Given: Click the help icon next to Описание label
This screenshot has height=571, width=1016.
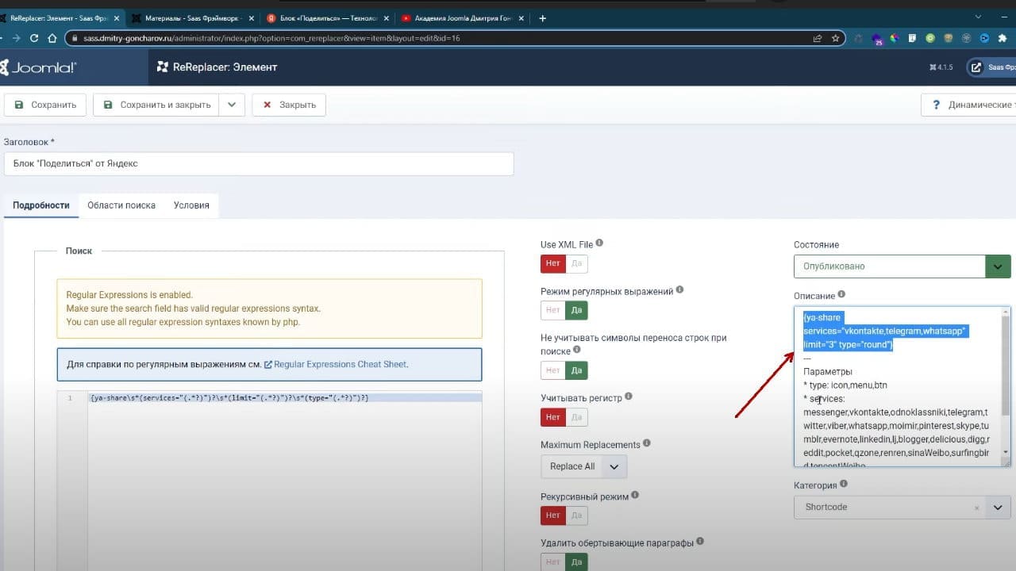Looking at the screenshot, I should point(841,295).
